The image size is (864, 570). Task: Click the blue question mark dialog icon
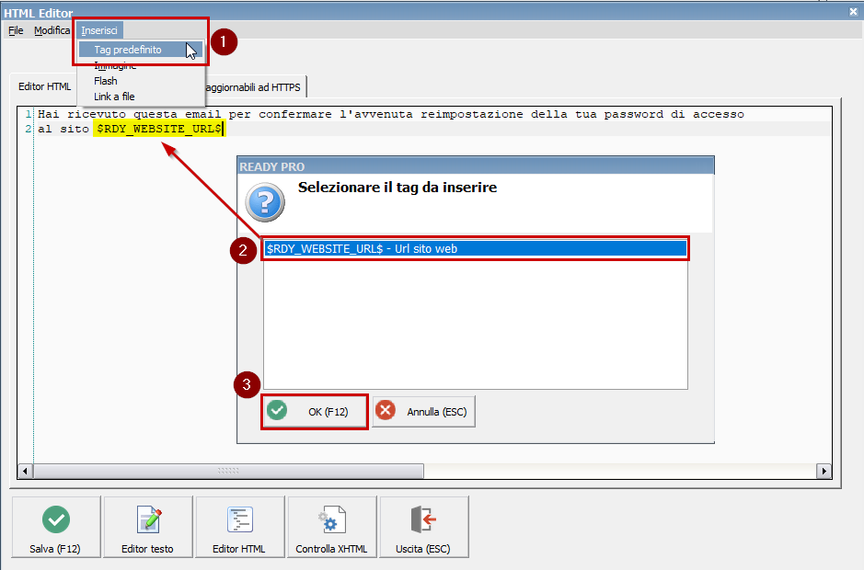265,200
